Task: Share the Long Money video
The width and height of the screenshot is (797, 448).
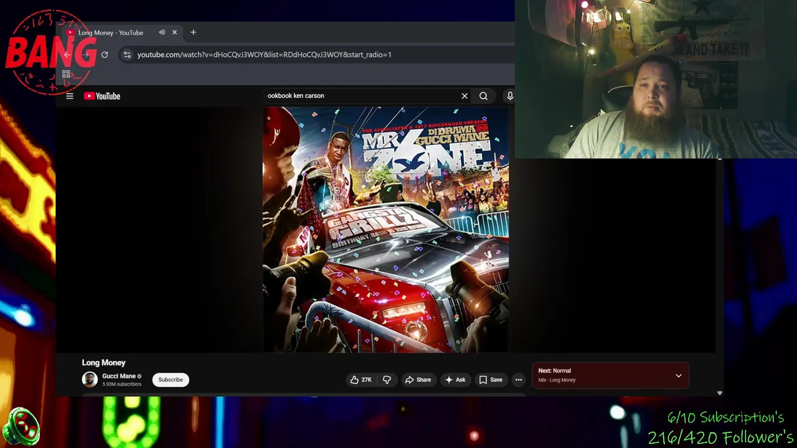Action: pyautogui.click(x=418, y=380)
